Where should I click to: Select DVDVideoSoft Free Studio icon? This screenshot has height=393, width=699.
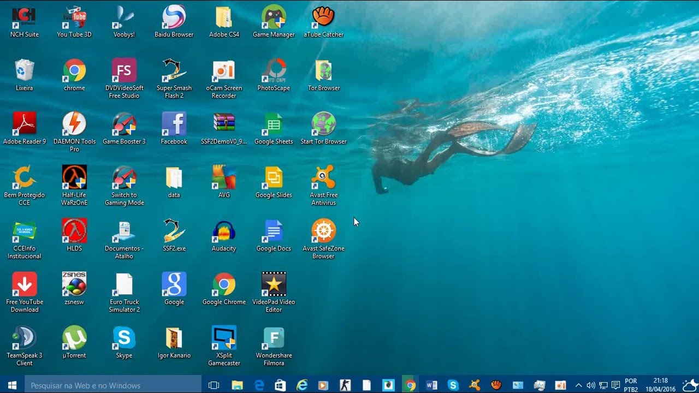pyautogui.click(x=124, y=79)
